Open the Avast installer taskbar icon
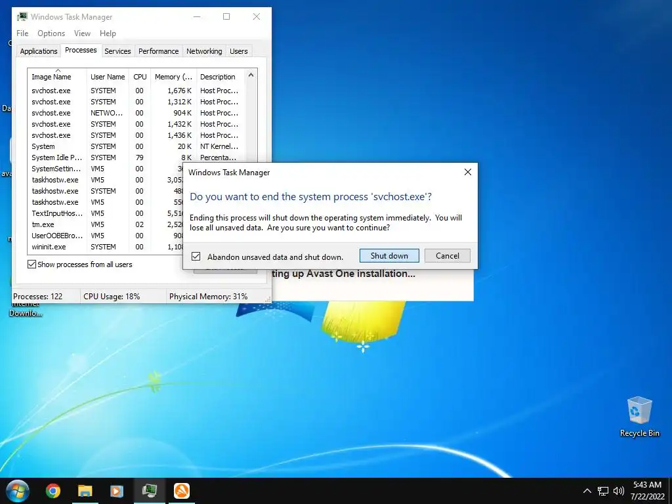The width and height of the screenshot is (672, 504). [182, 491]
